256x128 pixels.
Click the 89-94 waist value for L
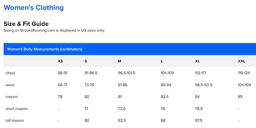[x=166, y=85]
